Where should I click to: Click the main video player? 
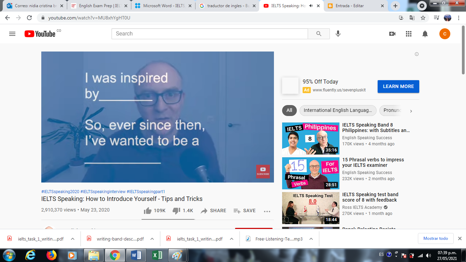pos(158,117)
